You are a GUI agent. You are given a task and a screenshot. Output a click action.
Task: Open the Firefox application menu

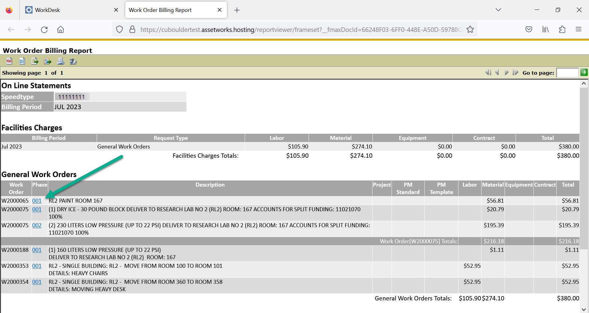click(x=579, y=29)
